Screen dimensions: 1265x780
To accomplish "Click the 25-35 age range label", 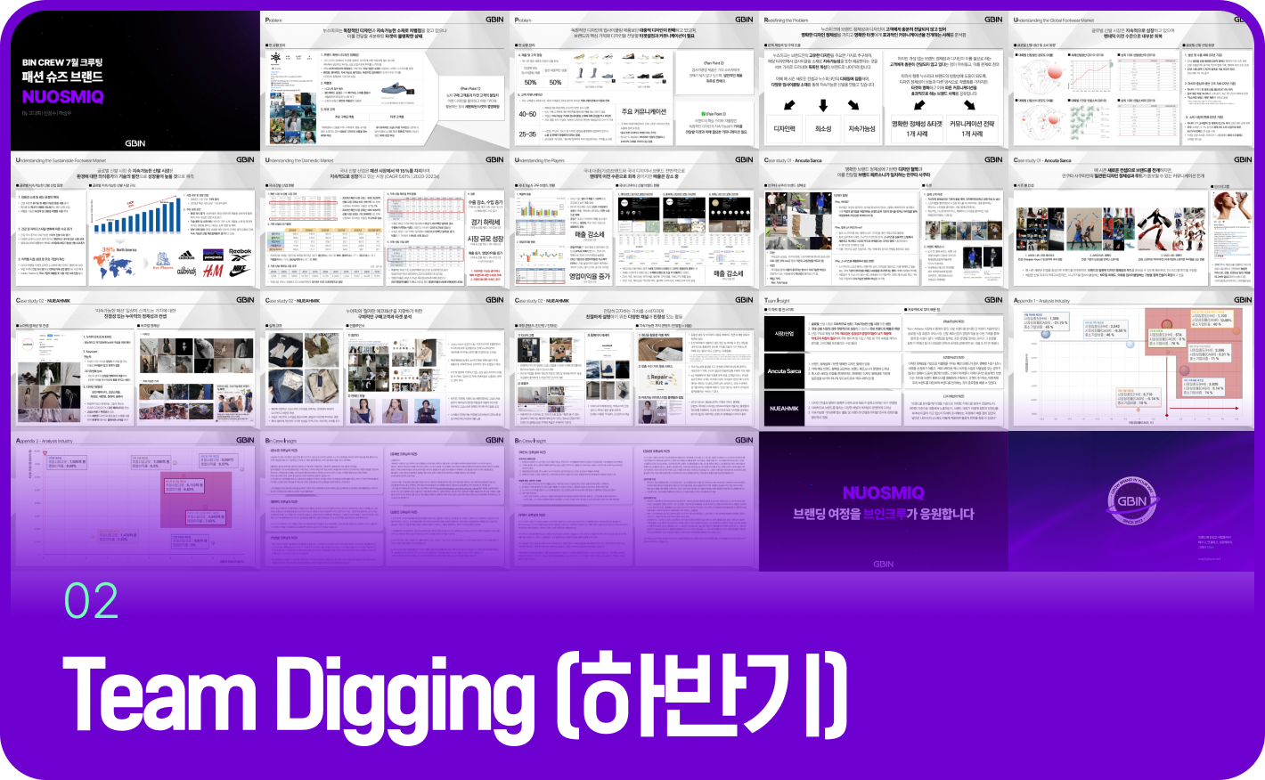I will pyautogui.click(x=527, y=134).
